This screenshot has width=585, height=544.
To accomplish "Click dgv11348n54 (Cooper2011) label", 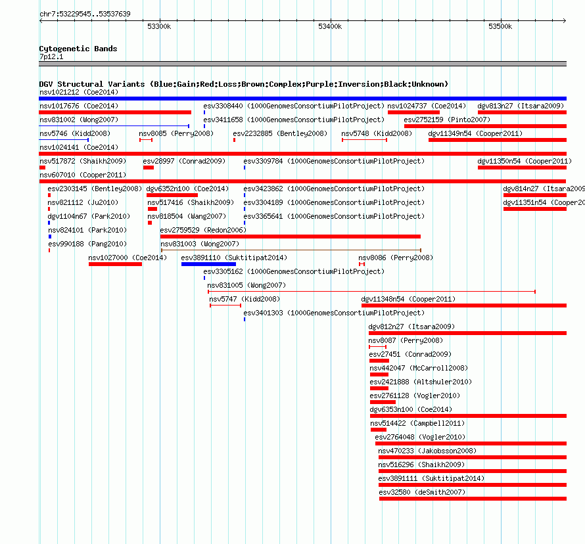I will (409, 299).
